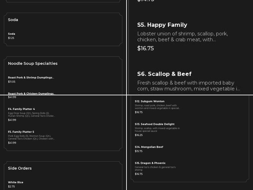The height and width of the screenshot is (190, 253).
Task: Click the Soda section heading
Action: point(13,20)
